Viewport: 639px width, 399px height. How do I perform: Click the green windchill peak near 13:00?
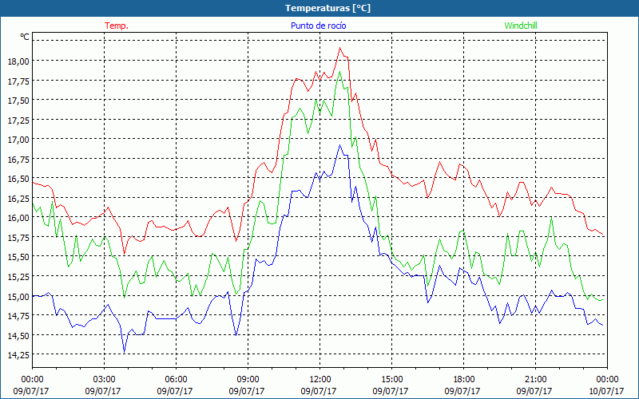[339, 72]
